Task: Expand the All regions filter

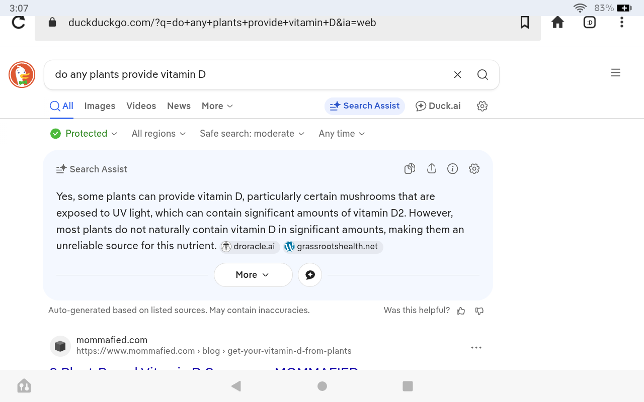Action: [x=158, y=134]
